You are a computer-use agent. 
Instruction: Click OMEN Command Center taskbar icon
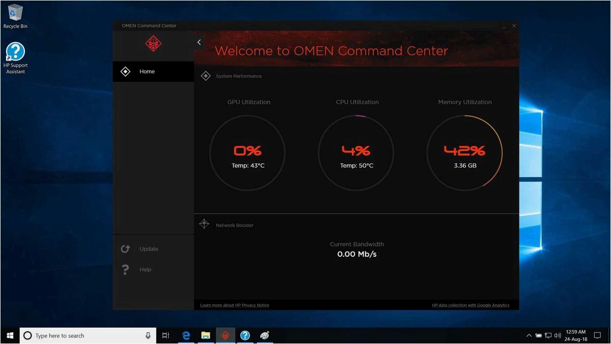tap(225, 335)
